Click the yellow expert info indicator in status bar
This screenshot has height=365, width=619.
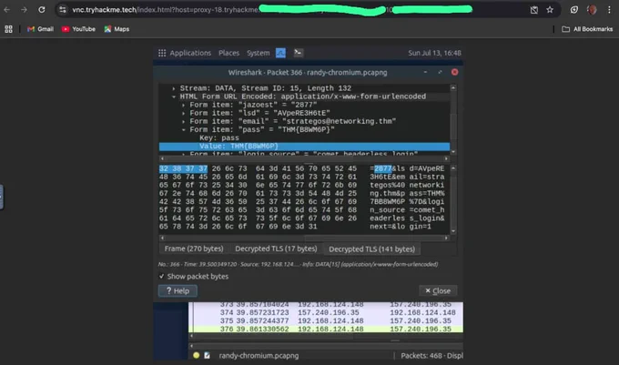coord(197,356)
